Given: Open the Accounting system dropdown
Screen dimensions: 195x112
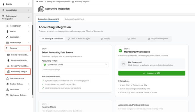Looking at the screenshot, I should pos(75,65).
